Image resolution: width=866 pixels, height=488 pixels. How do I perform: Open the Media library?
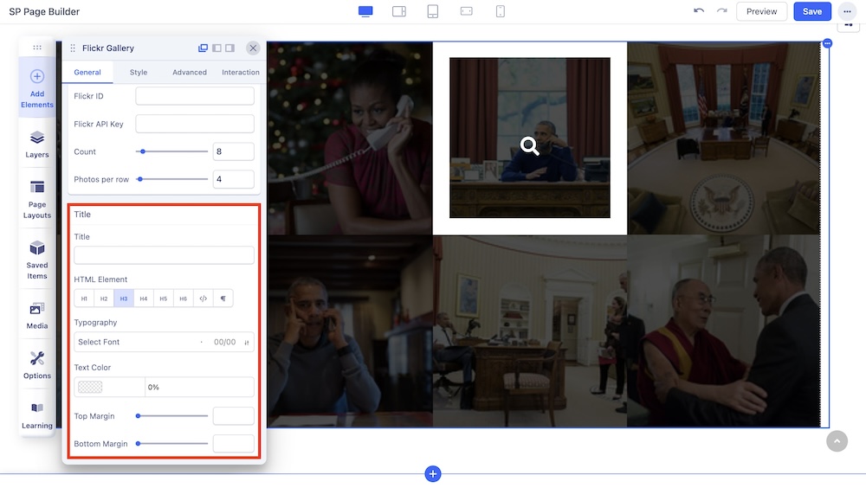point(37,316)
